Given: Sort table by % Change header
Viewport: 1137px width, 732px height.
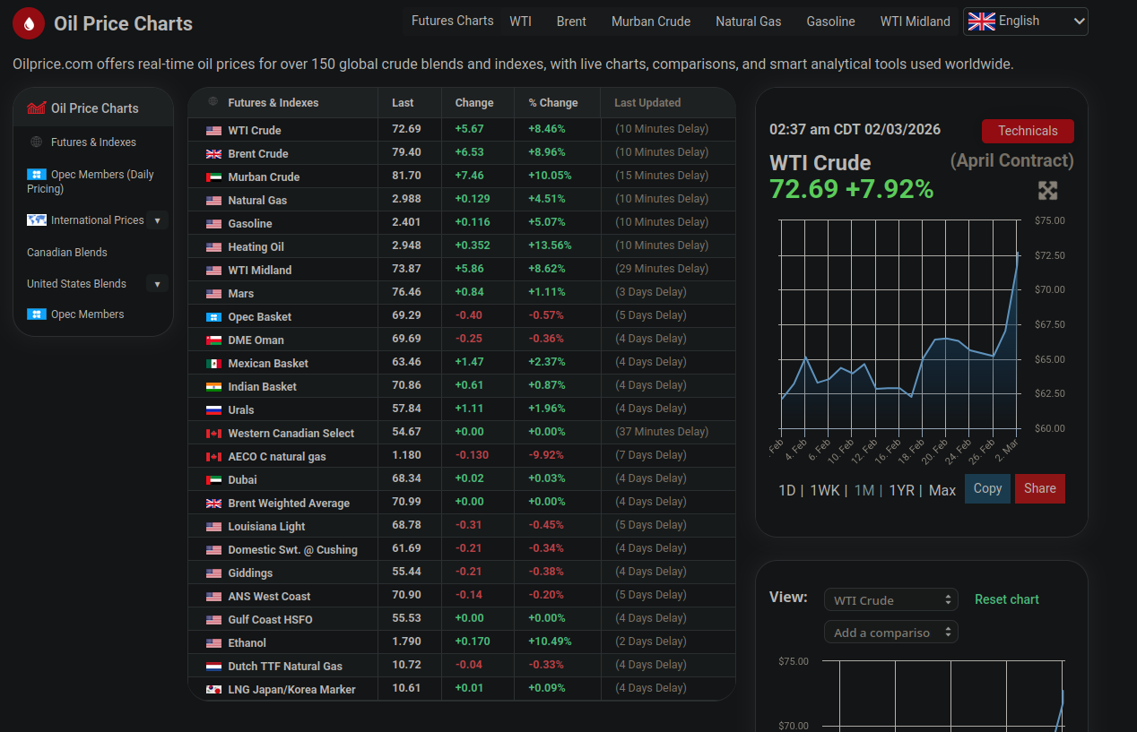Looking at the screenshot, I should coord(553,103).
